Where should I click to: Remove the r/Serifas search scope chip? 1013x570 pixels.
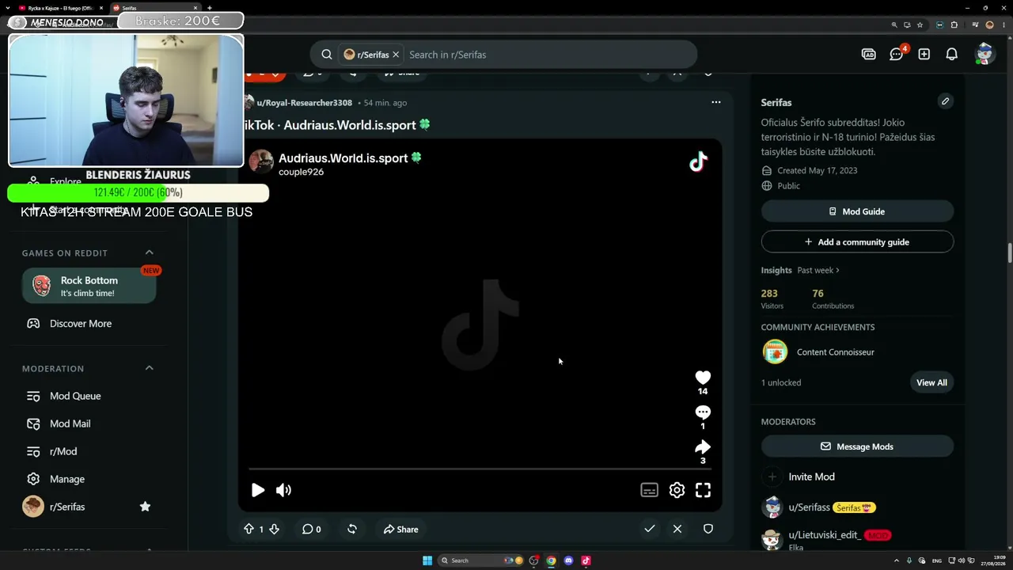396,55
